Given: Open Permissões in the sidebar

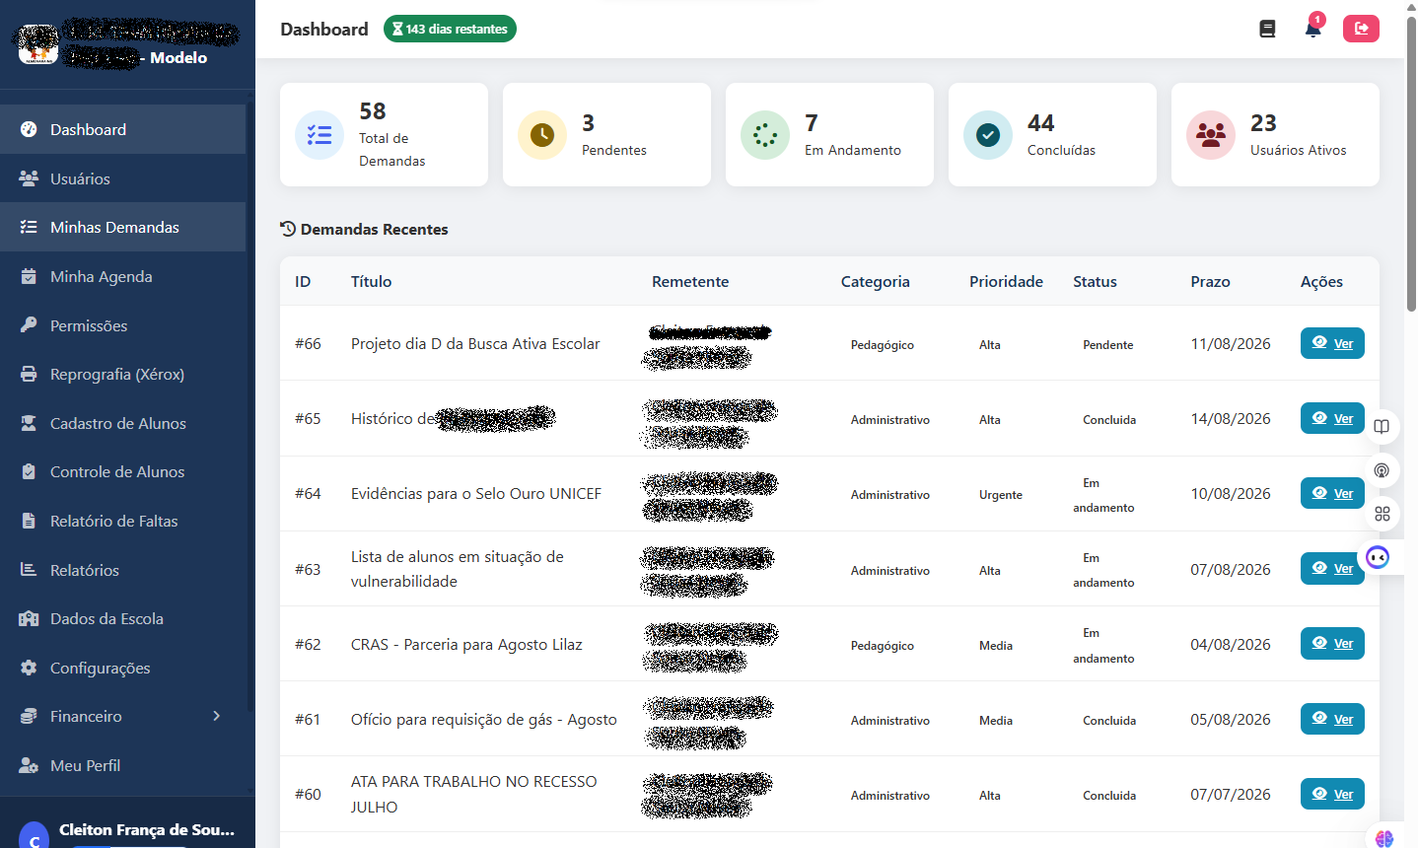Looking at the screenshot, I should point(122,325).
